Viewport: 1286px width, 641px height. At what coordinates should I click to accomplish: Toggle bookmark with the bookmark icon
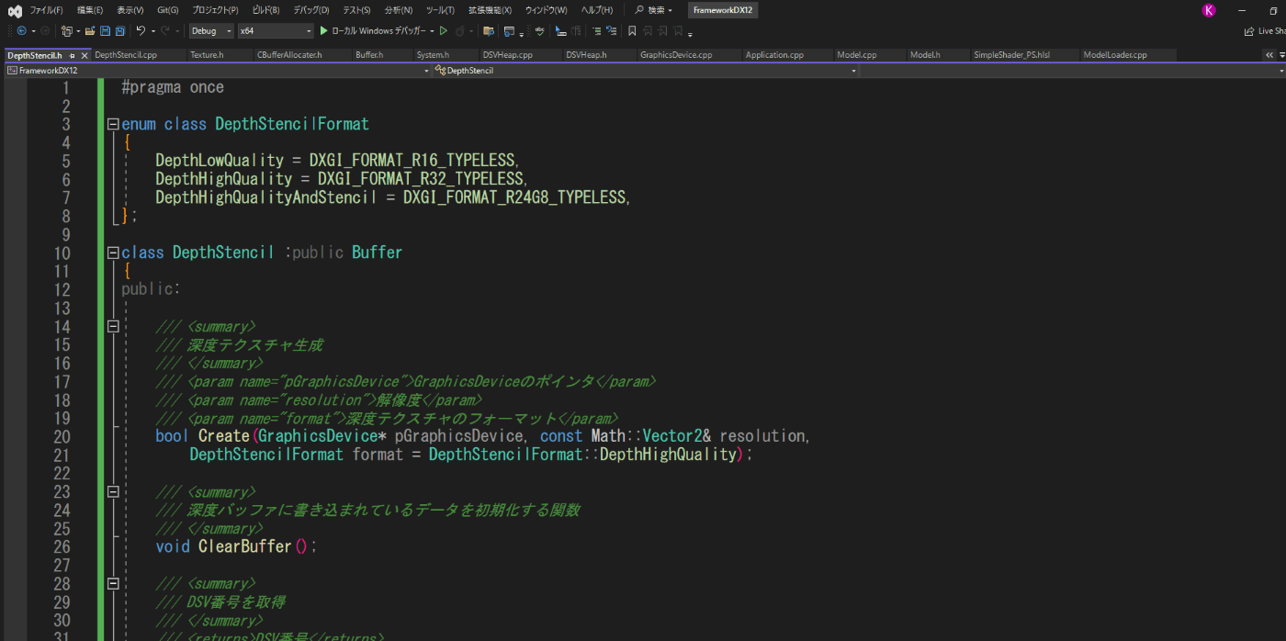coord(632,30)
